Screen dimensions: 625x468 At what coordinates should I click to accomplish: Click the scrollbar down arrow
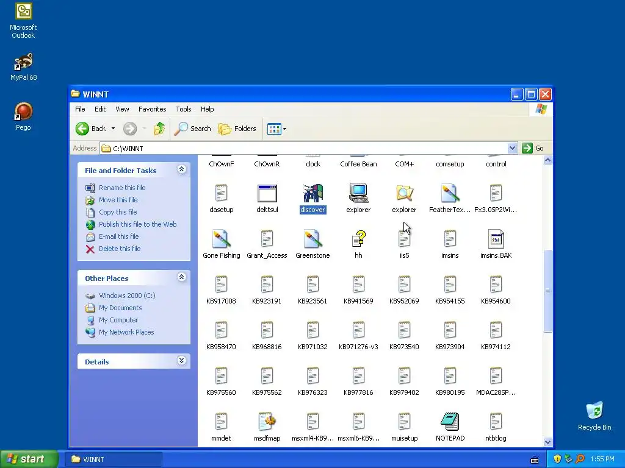tap(547, 442)
